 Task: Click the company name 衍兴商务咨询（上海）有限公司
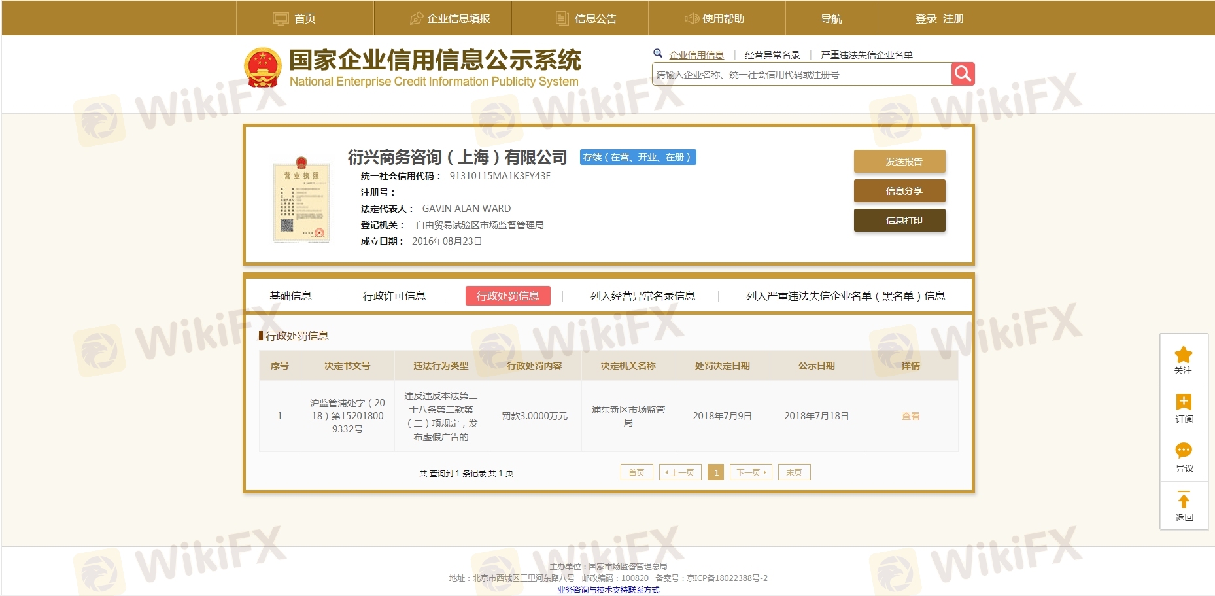pos(457,157)
